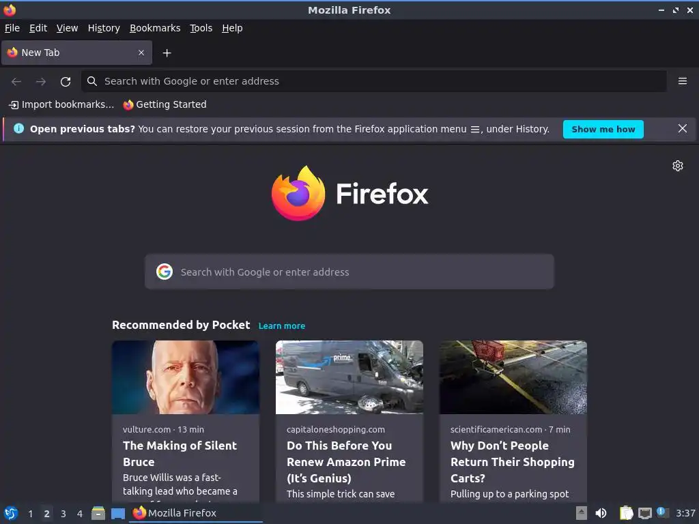699x524 pixels.
Task: Open the Help menu
Action: (232, 28)
